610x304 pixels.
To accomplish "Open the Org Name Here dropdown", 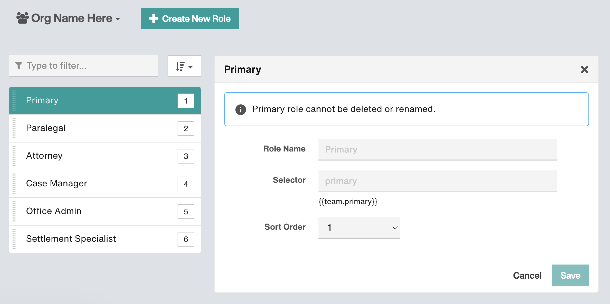I will click(x=68, y=18).
